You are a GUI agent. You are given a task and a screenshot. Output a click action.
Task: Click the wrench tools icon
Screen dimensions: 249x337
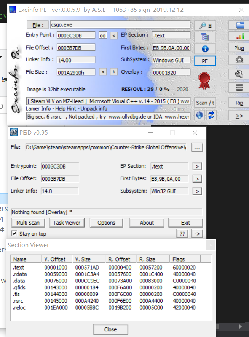239,74
